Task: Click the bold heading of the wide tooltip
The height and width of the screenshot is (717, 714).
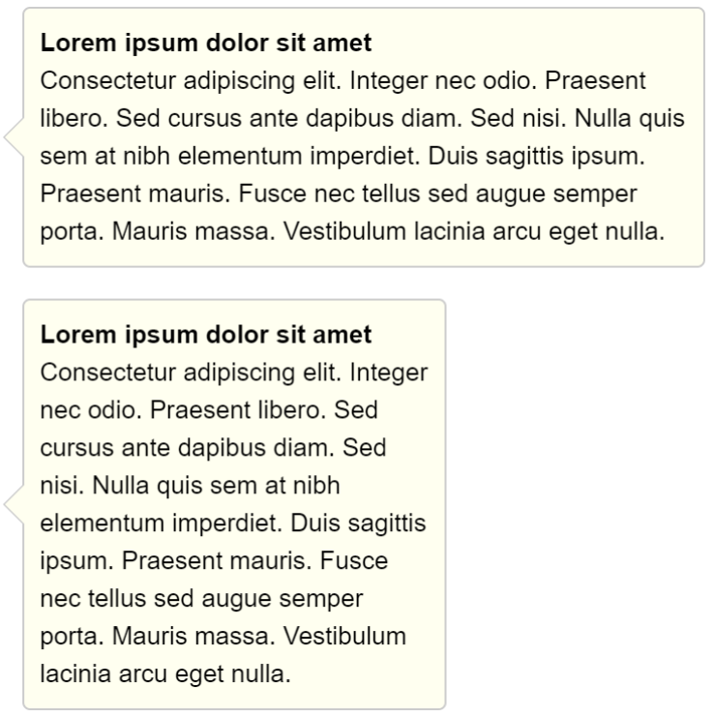Action: click(x=206, y=43)
